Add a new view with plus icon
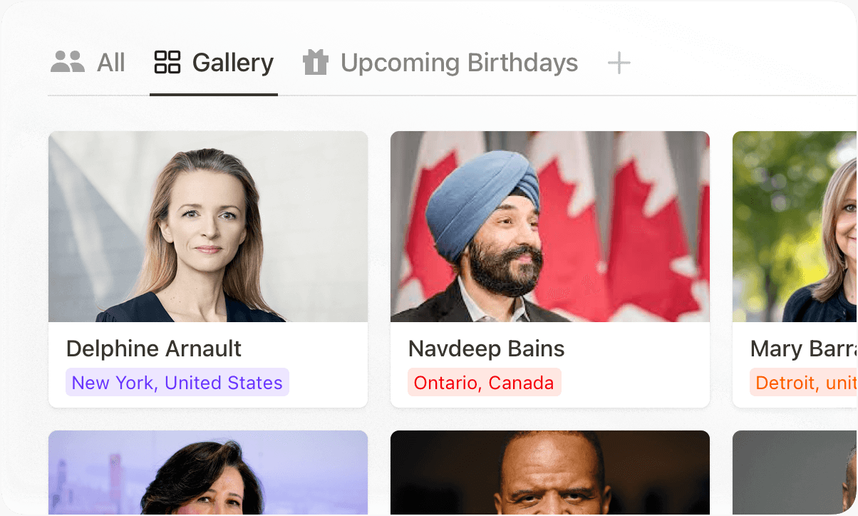 point(619,63)
